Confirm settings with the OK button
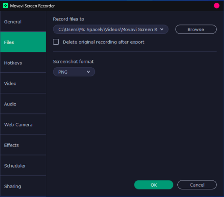Image resolution: width=224 pixels, height=197 pixels. [x=154, y=185]
